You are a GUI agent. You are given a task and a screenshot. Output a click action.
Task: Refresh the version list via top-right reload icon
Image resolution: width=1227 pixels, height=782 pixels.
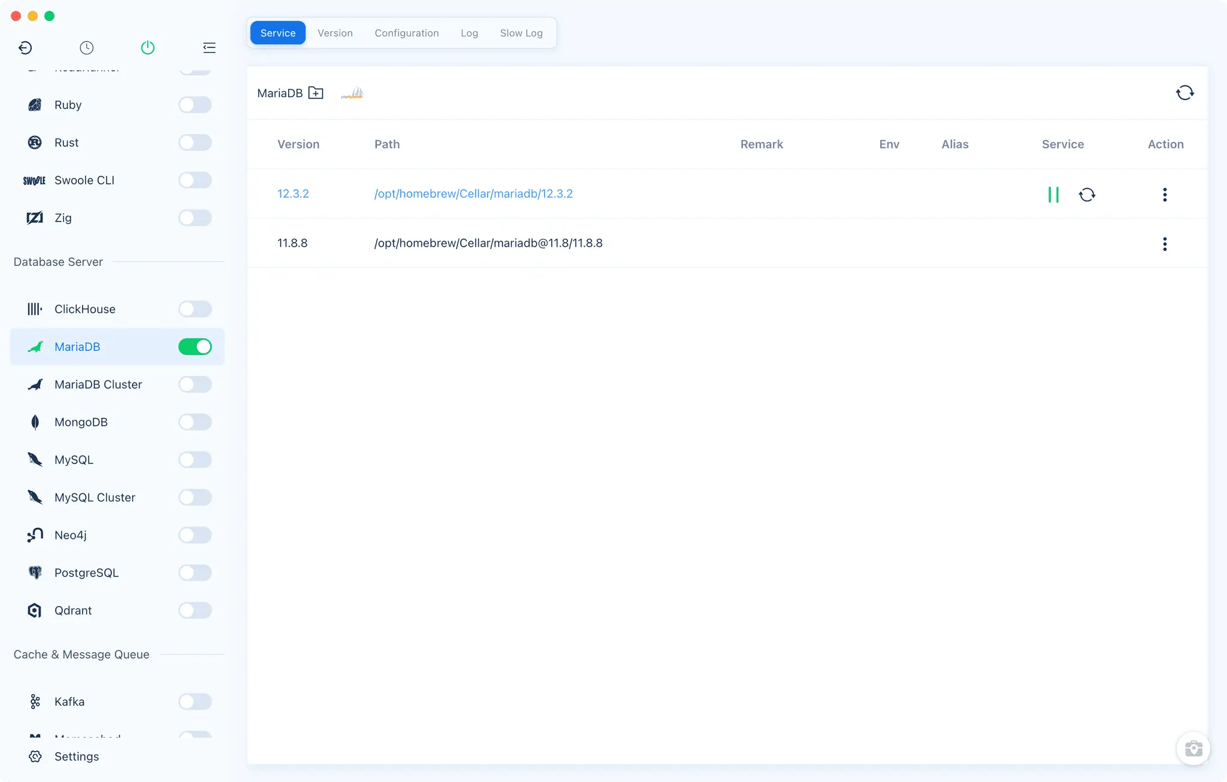tap(1185, 93)
